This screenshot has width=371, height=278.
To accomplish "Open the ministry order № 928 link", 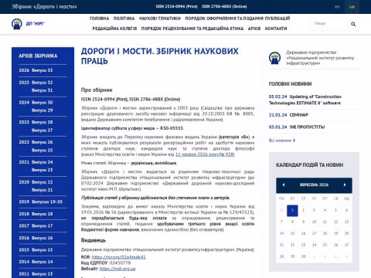I will tap(205, 154).
